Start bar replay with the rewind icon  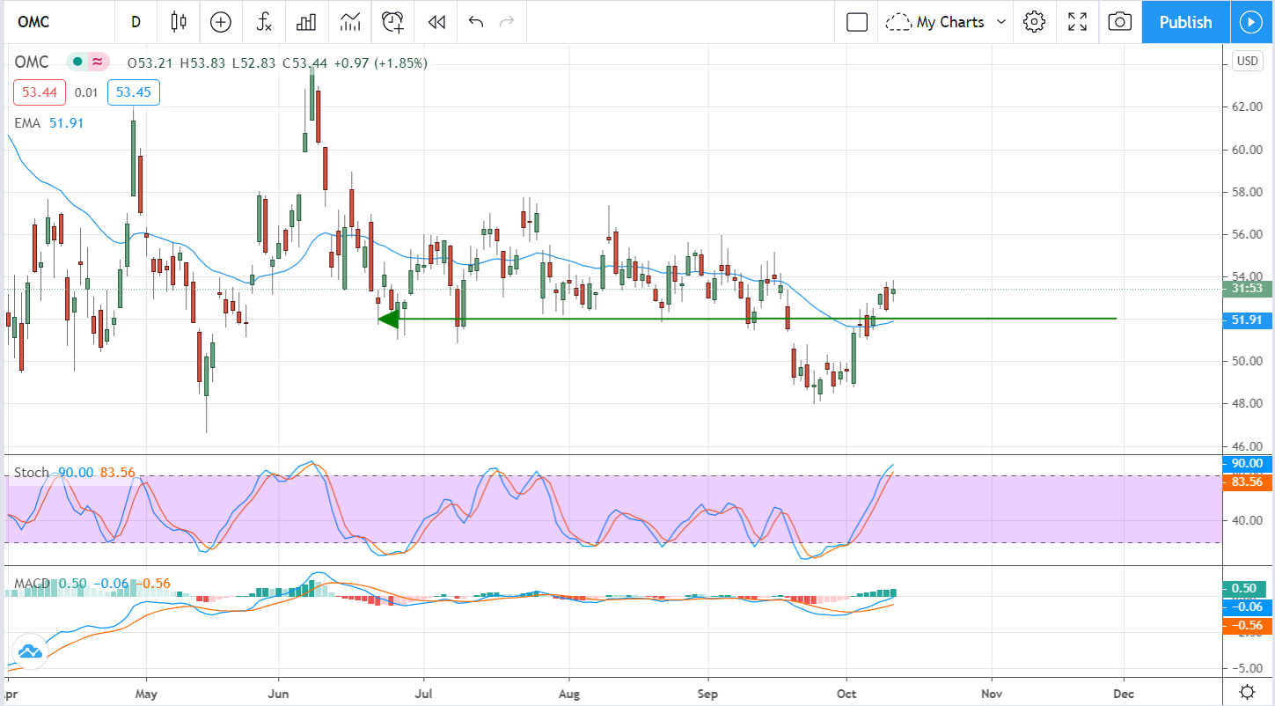(436, 22)
